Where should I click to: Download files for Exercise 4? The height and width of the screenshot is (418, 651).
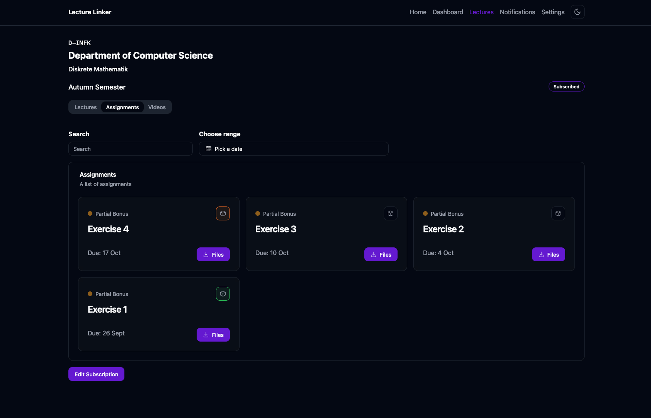[213, 254]
